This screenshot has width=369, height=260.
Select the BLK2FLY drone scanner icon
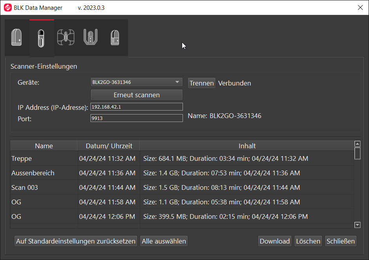click(66, 38)
